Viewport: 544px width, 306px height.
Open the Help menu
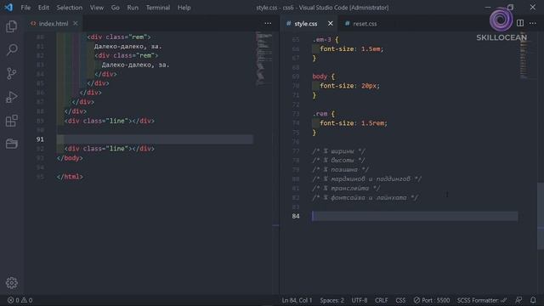tap(184, 8)
